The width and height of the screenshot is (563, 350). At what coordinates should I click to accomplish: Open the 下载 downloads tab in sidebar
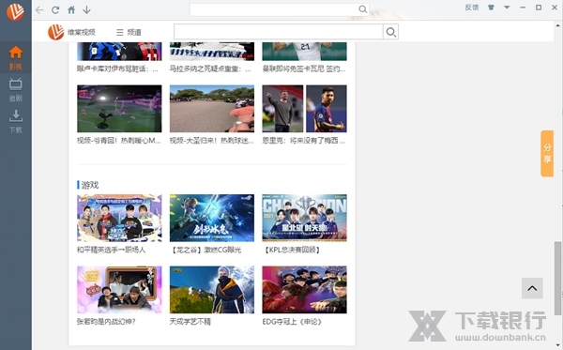tap(15, 122)
